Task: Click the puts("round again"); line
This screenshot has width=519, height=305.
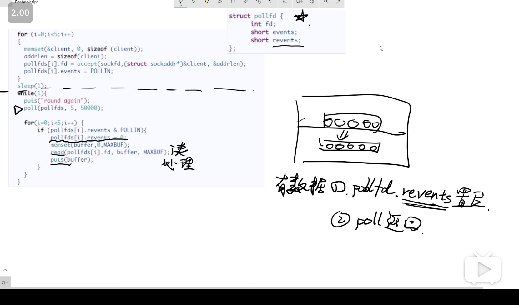Action: (57, 101)
